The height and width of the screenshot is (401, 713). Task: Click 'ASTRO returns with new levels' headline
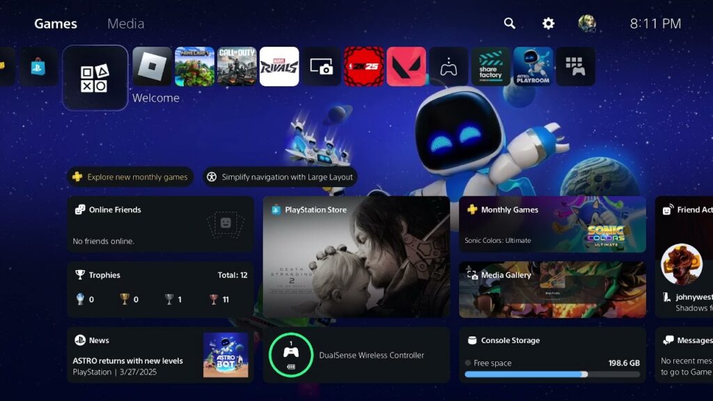[x=128, y=361]
